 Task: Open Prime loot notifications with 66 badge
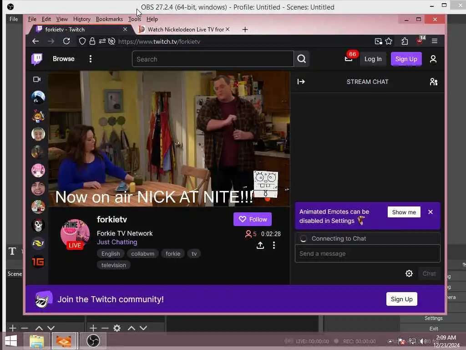pyautogui.click(x=349, y=59)
